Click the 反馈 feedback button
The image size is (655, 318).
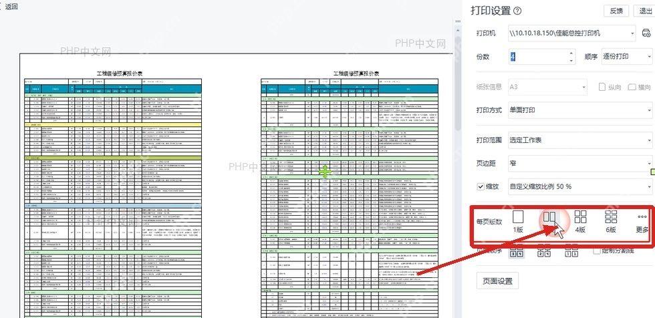[x=616, y=11]
